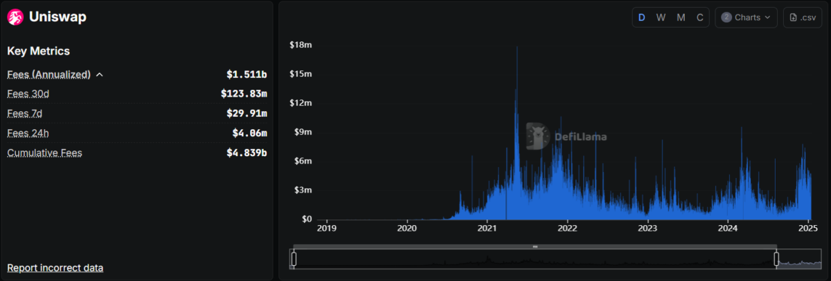Click Fees 30d label
Image resolution: width=831 pixels, height=281 pixels.
[x=28, y=94]
